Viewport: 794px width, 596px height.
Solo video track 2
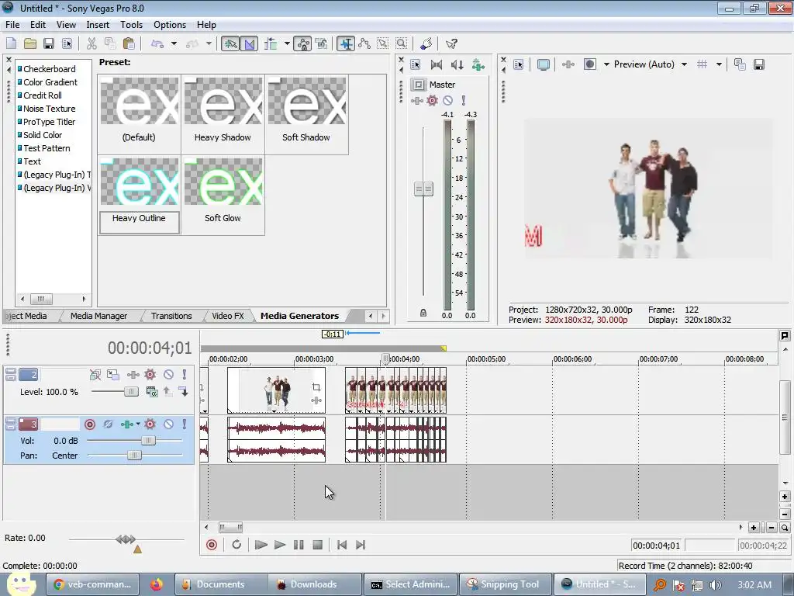point(185,375)
